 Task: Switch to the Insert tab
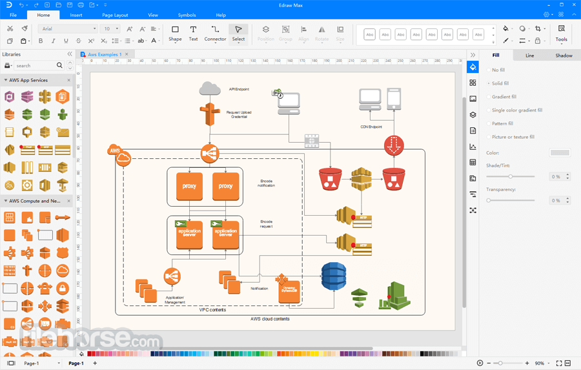click(x=76, y=15)
